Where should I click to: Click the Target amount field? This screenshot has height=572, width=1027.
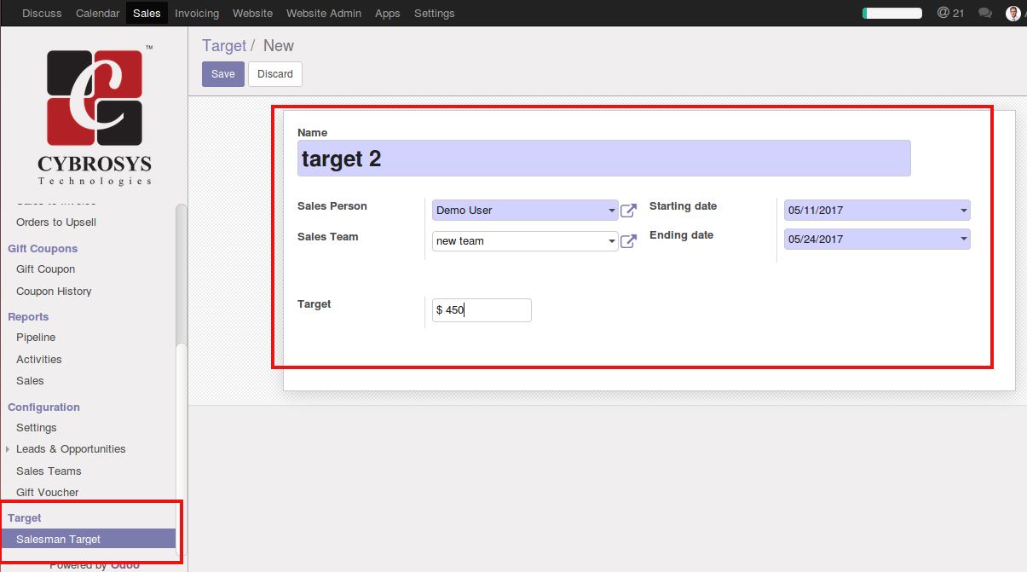482,310
